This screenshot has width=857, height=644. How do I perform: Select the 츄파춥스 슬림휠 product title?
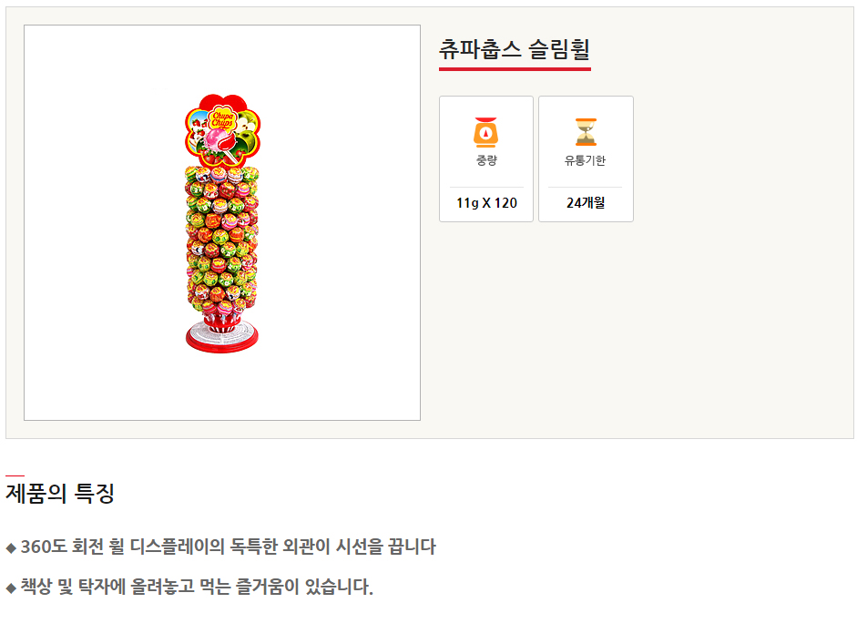coord(515,49)
